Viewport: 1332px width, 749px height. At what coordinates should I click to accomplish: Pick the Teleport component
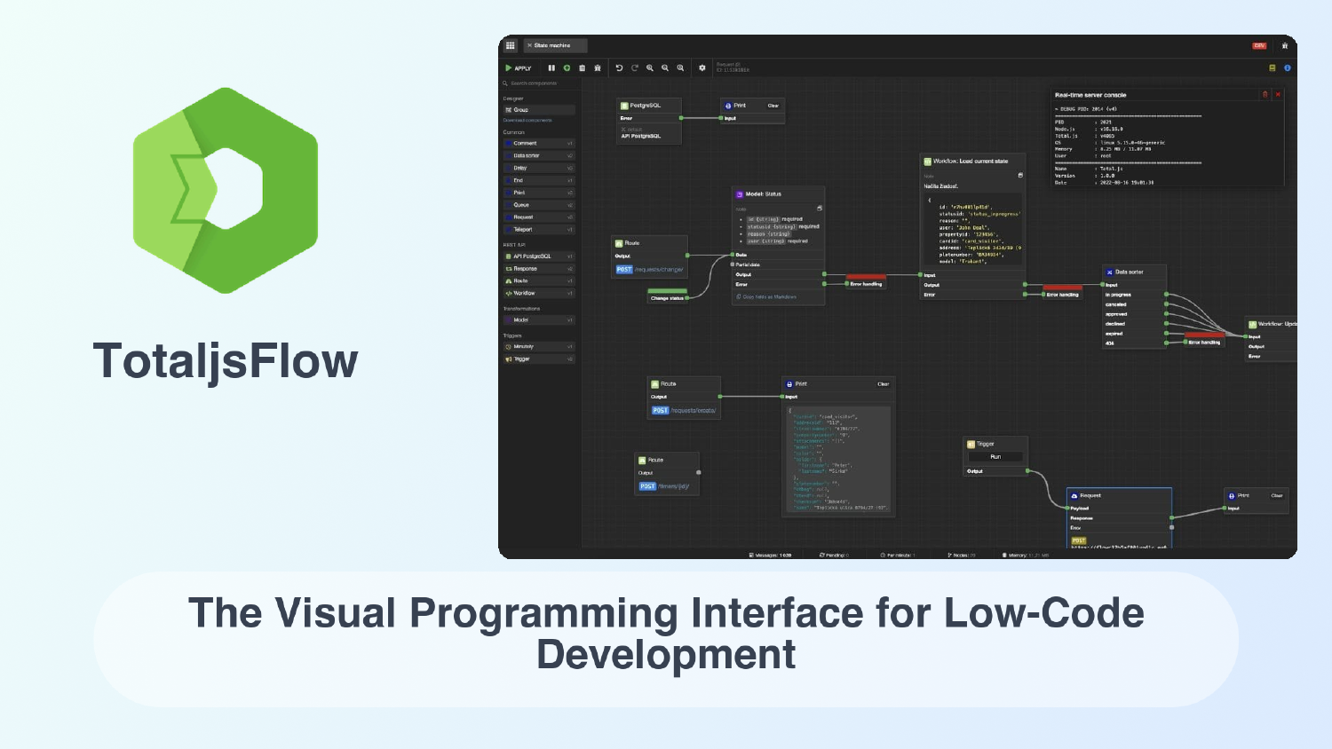pyautogui.click(x=539, y=230)
